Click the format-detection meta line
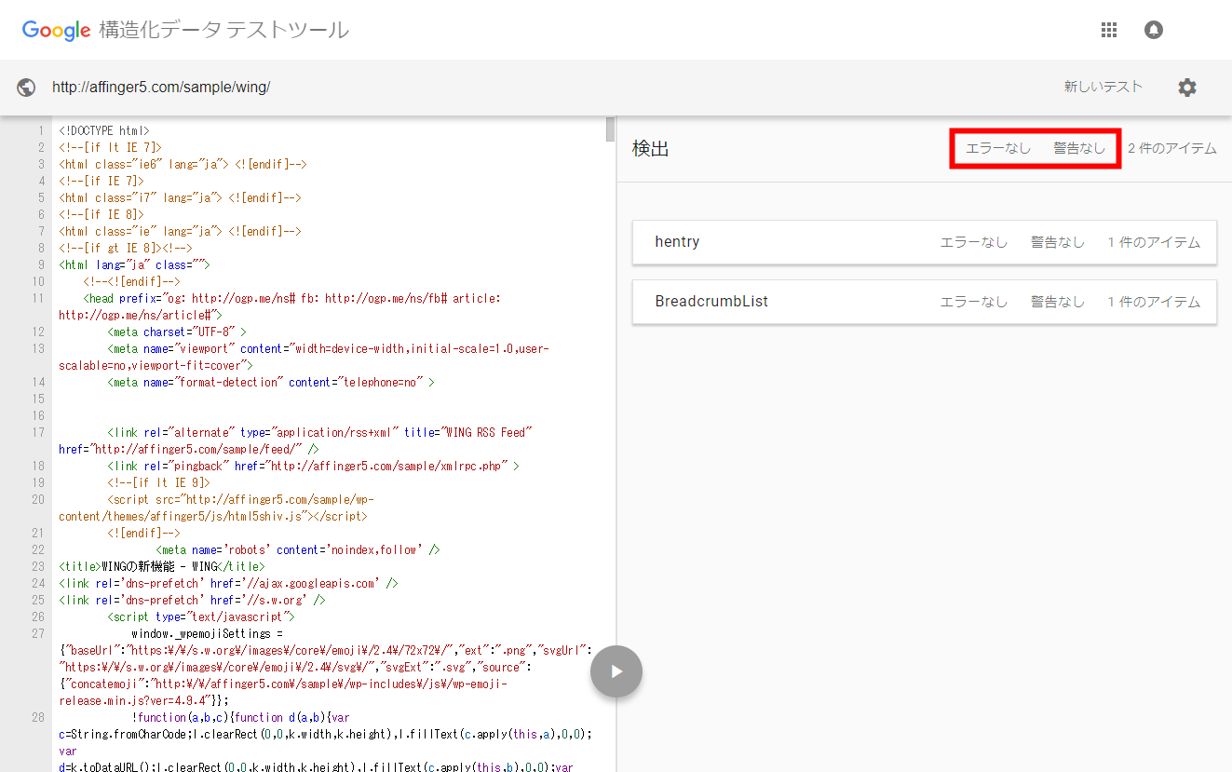Image resolution: width=1232 pixels, height=772 pixels. 271,382
